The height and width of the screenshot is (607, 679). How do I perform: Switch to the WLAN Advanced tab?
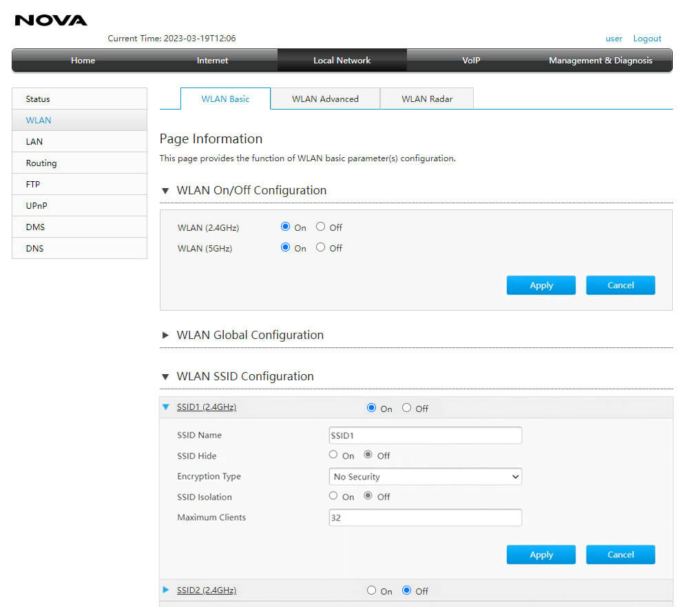[325, 99]
